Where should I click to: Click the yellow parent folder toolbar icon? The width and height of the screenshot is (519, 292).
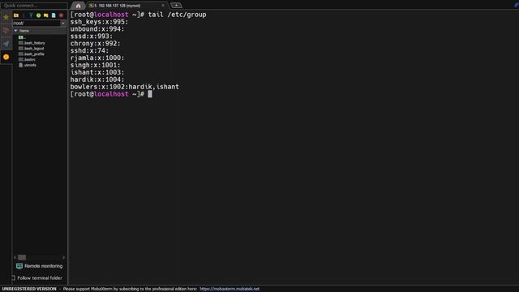(16, 15)
